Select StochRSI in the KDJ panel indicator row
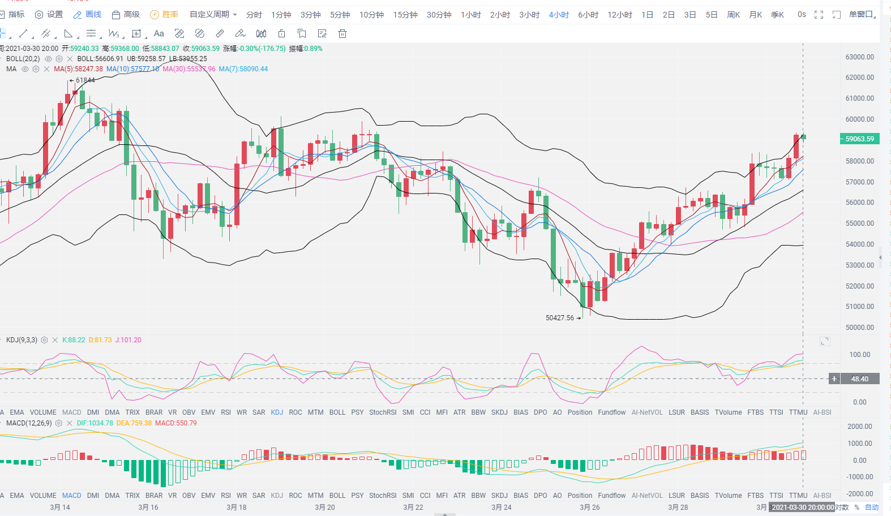The image size is (891, 516). [383, 412]
